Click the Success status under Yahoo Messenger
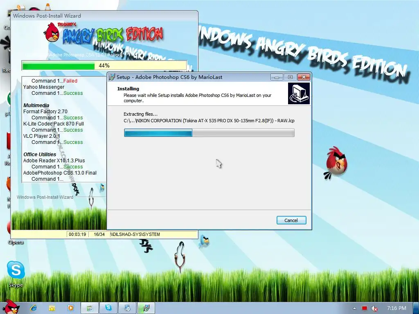Image resolution: width=419 pixels, height=314 pixels. tap(73, 93)
